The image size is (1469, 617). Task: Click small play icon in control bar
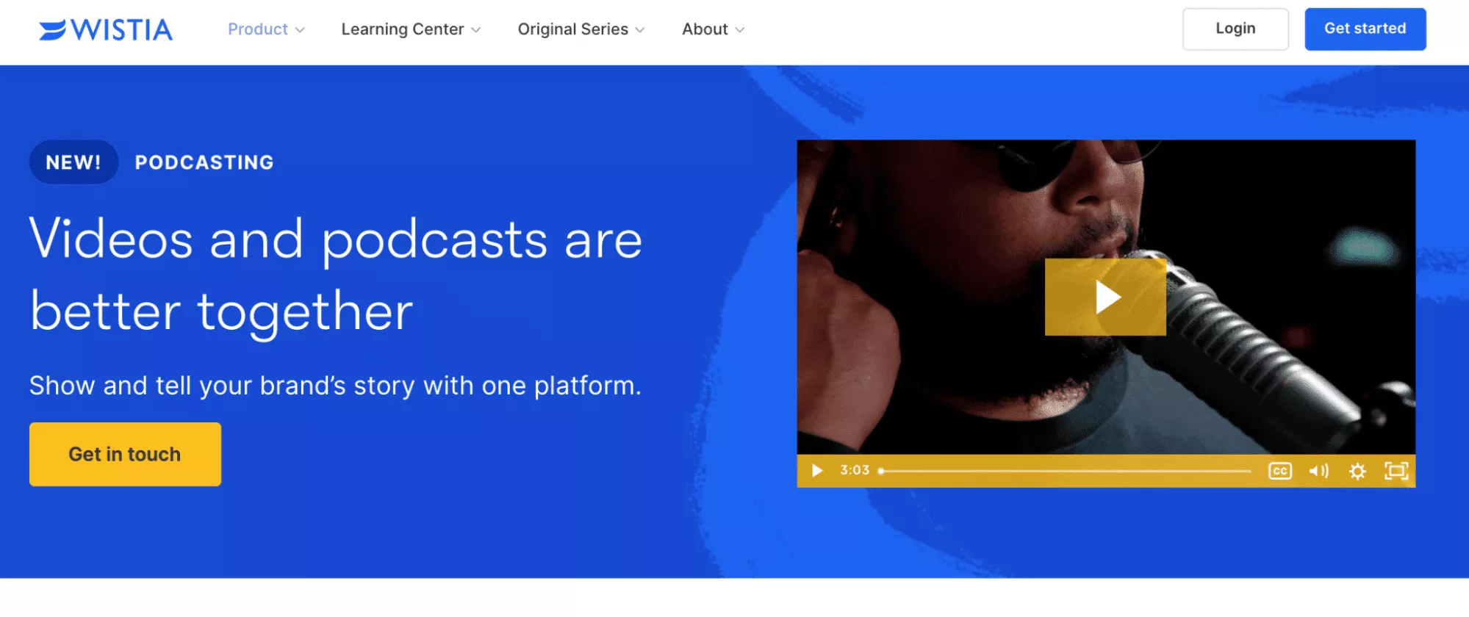click(817, 471)
